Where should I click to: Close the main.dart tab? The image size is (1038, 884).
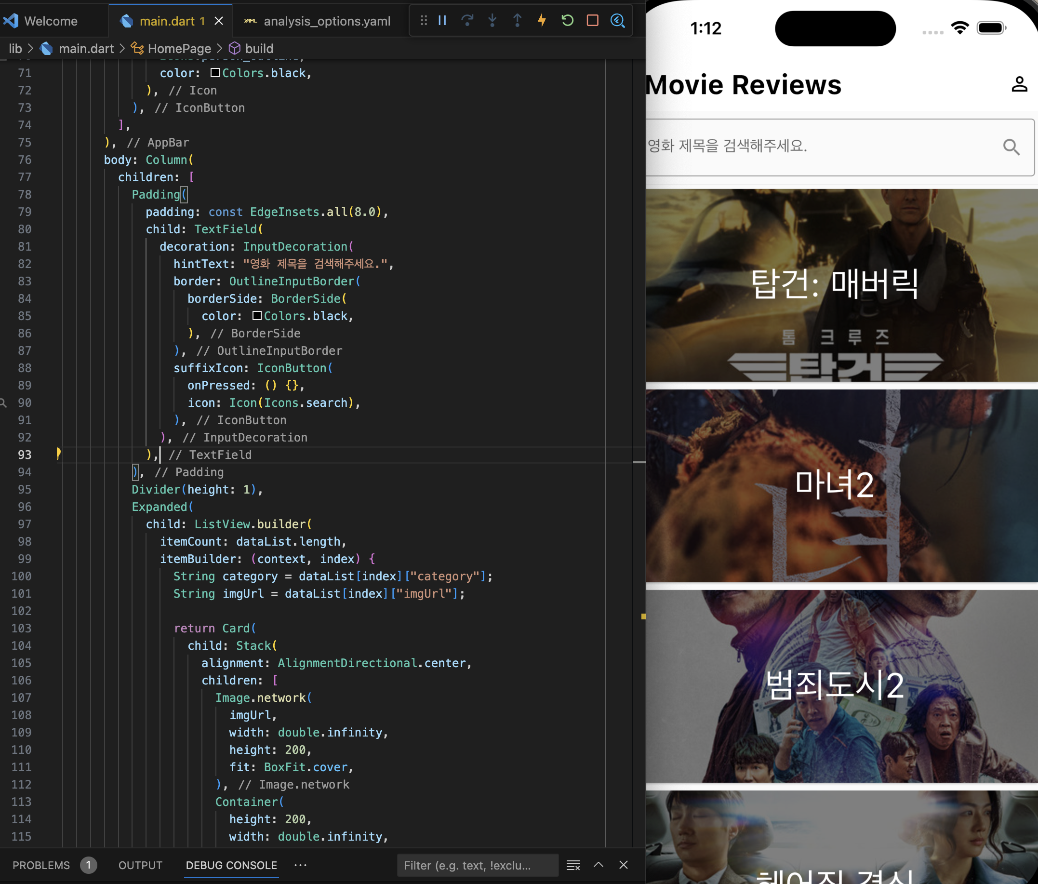click(x=219, y=21)
